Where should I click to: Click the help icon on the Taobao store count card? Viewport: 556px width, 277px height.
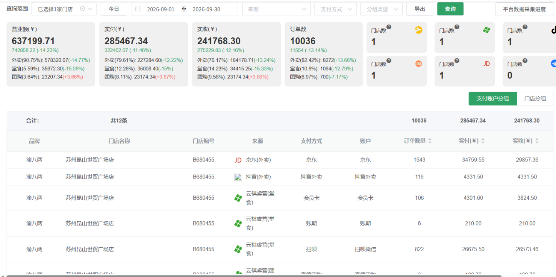click(389, 61)
